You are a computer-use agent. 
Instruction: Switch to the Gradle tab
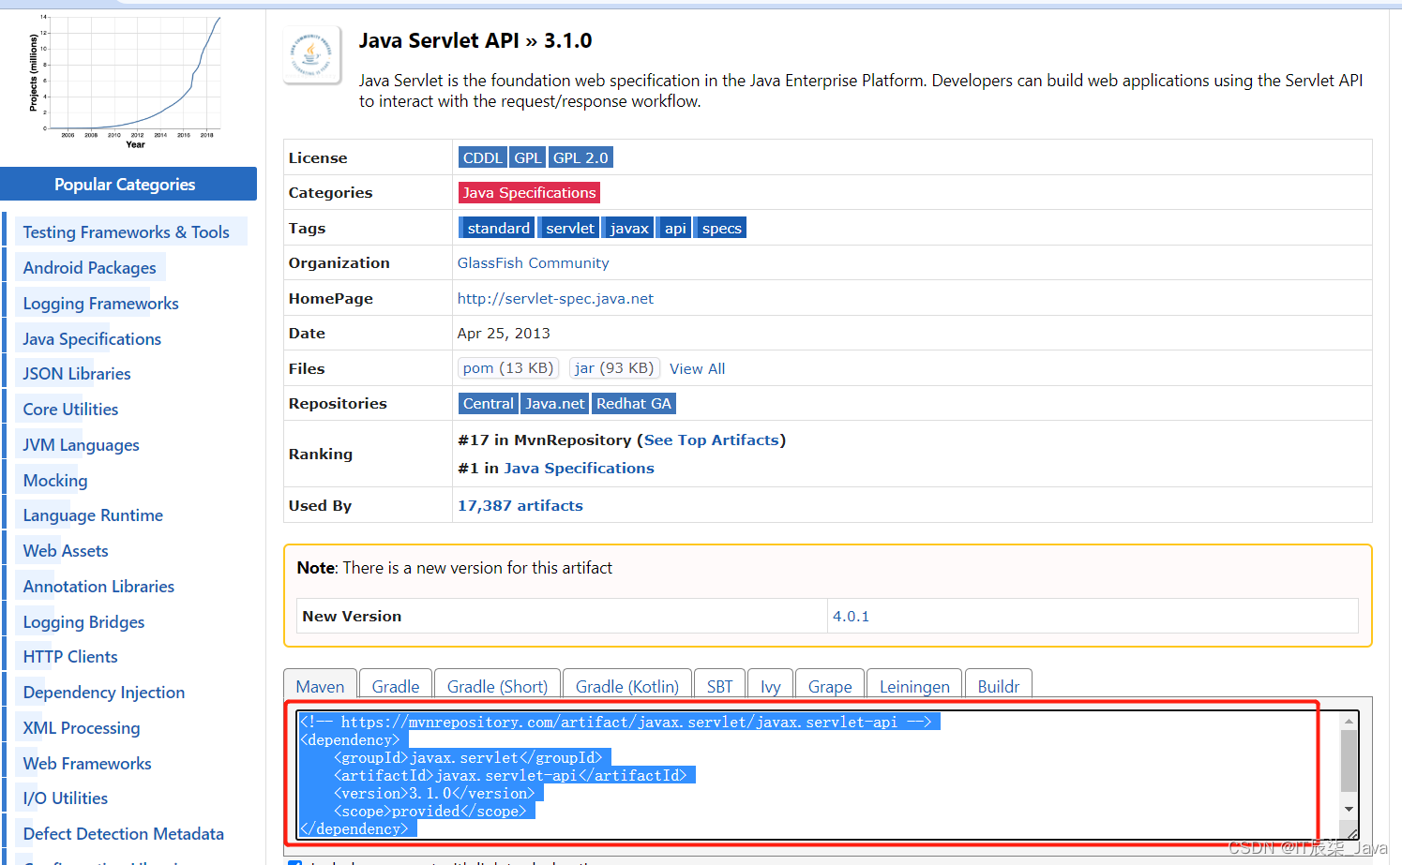click(395, 686)
